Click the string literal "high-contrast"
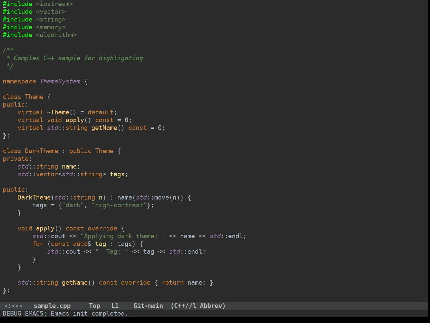 [x=119, y=205]
